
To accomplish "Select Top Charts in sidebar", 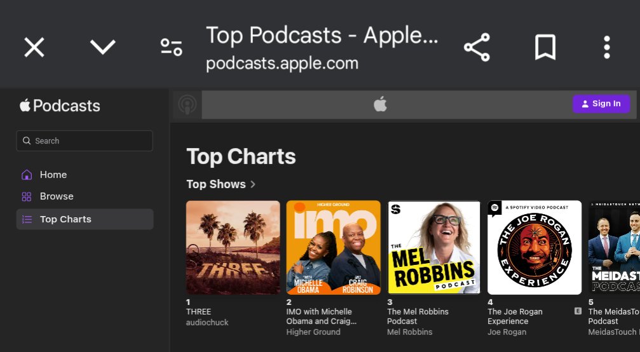I will (85, 219).
